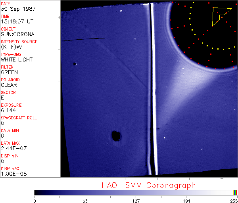
Task: Select the GREEN filter value
Action: (x=9, y=72)
